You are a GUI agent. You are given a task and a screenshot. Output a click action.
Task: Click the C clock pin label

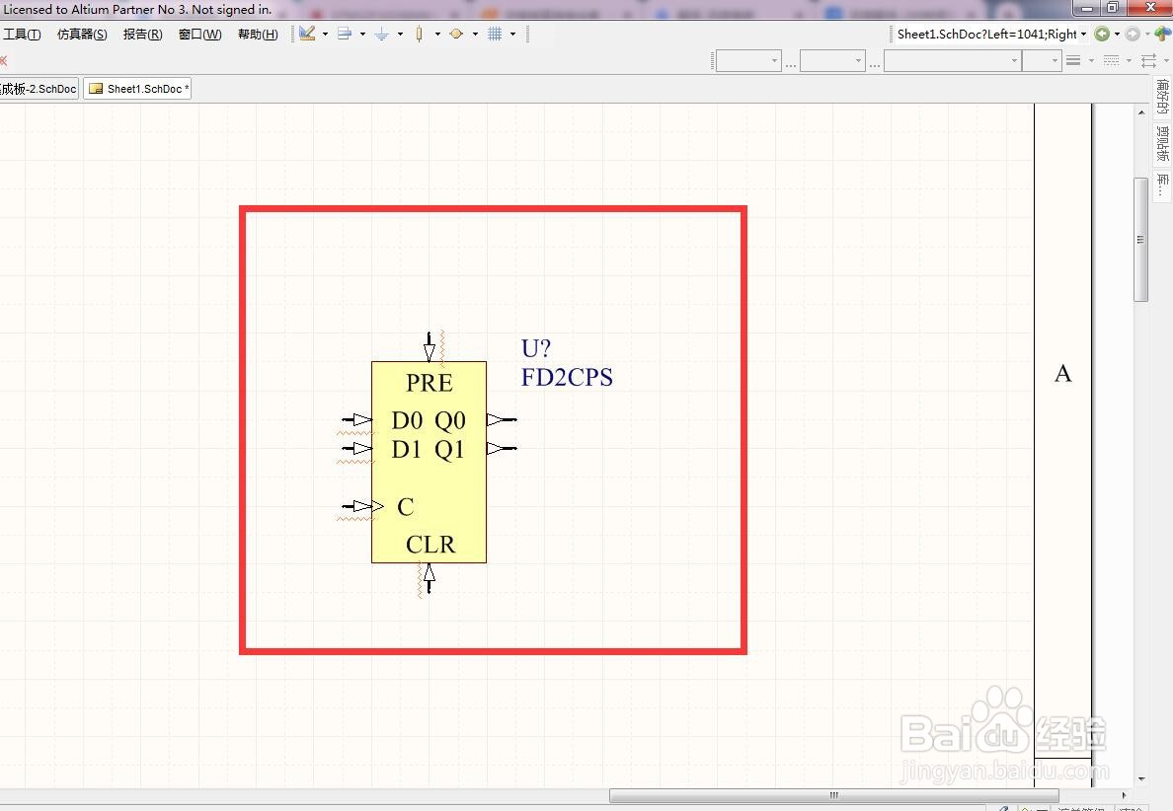(x=406, y=507)
